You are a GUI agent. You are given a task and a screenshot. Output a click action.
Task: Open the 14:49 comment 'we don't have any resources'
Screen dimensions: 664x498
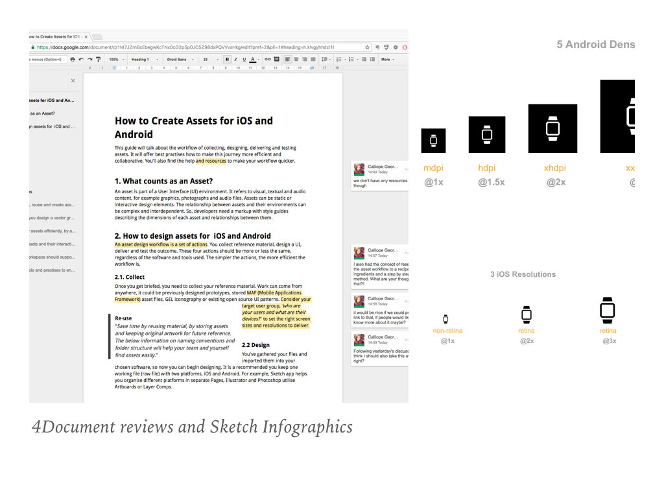pos(380,176)
